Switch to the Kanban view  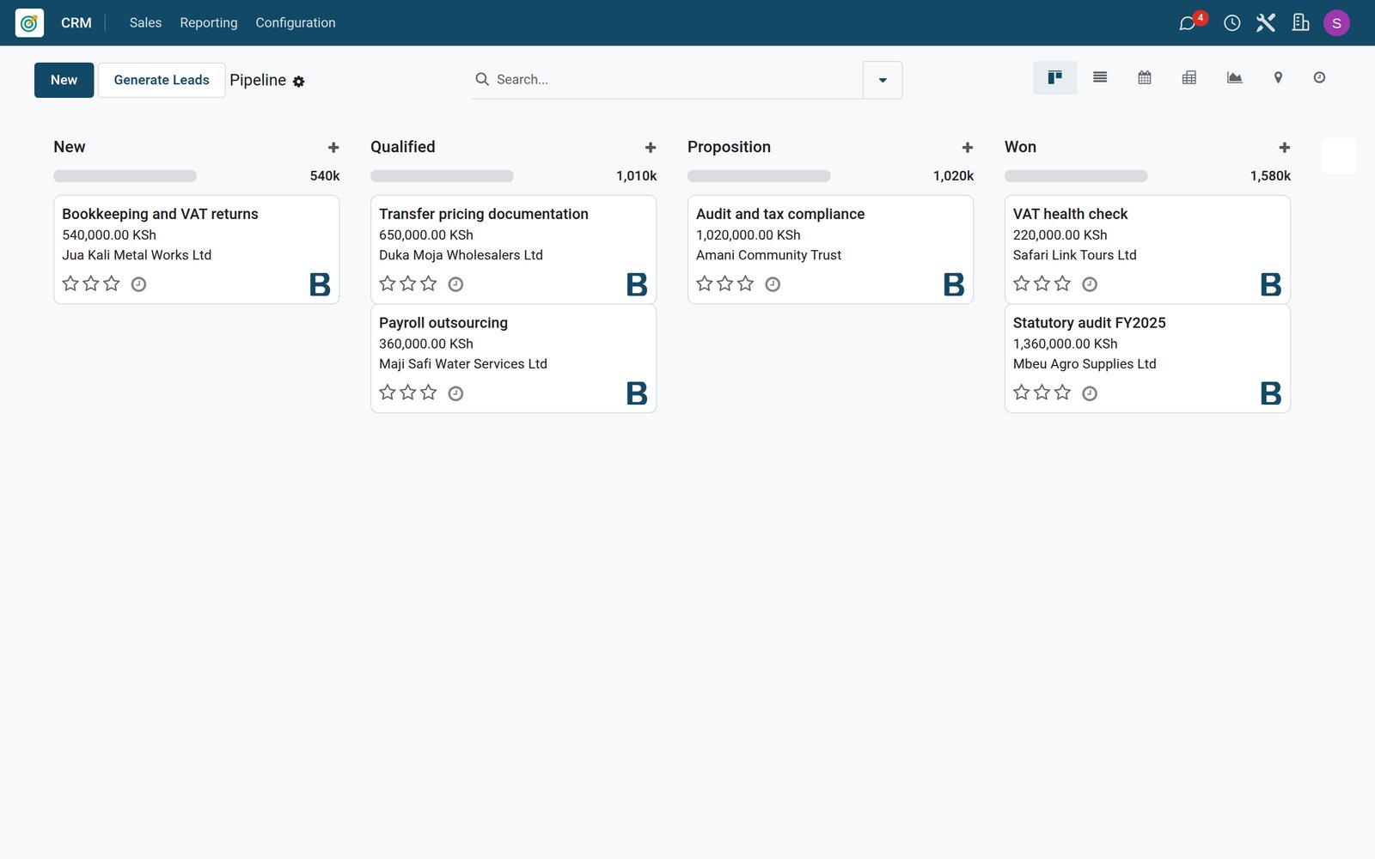(x=1054, y=78)
